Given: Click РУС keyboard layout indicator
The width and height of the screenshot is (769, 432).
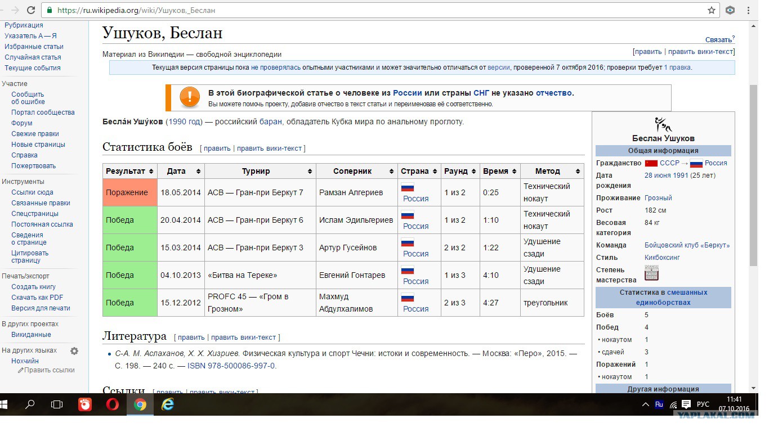Looking at the screenshot, I should tap(703, 404).
